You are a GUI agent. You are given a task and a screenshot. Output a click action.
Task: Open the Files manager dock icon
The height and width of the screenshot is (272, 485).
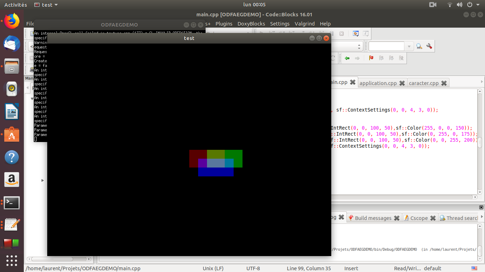[x=12, y=66]
